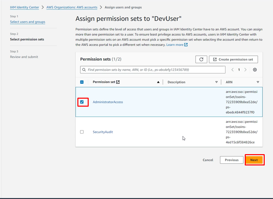This screenshot has width=273, height=199.
Task: Click breadcrumb chevron after AWS accounts
Action: [101, 7]
